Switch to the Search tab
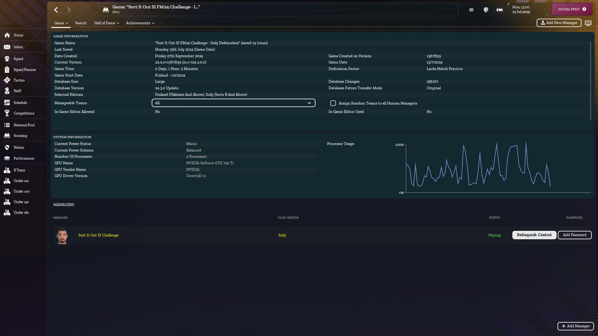This screenshot has height=336, width=598. pyautogui.click(x=81, y=23)
